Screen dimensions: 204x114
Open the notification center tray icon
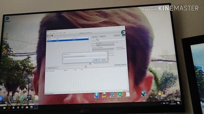(x=178, y=103)
